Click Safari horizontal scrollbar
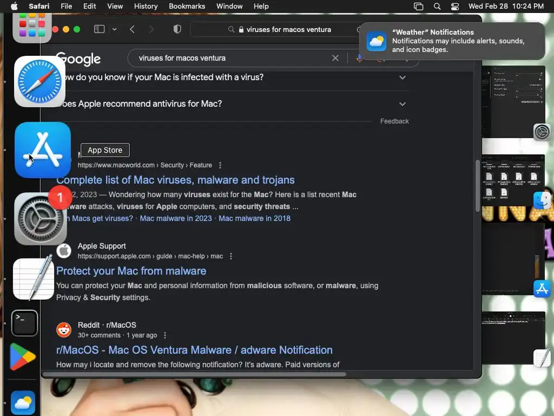Image resolution: width=554 pixels, height=416 pixels. tap(194, 374)
